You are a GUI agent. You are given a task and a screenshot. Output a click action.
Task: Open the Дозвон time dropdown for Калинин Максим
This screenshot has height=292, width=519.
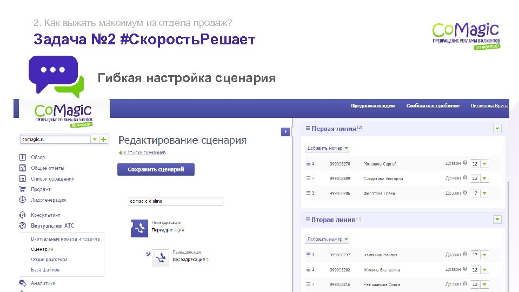(x=484, y=255)
